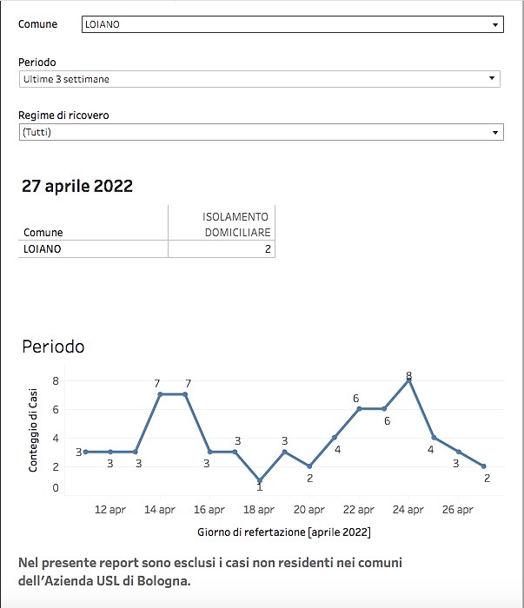Open the Regime di ricovero dropdown arrow
Image resolution: width=524 pixels, height=608 pixels.
495,133
